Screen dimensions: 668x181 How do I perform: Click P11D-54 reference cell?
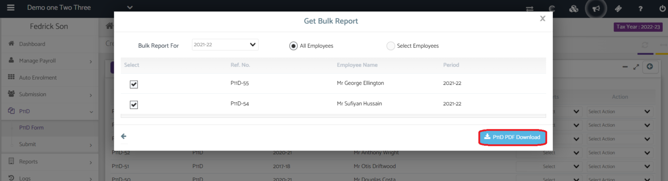point(240,104)
